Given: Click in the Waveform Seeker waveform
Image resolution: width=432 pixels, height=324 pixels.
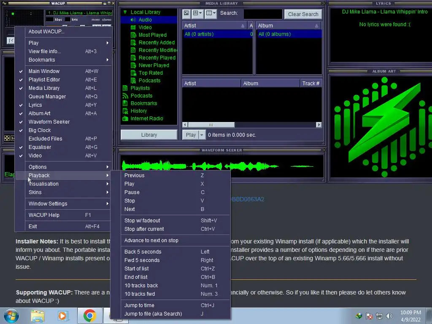Looking at the screenshot, I should click(x=222, y=166).
